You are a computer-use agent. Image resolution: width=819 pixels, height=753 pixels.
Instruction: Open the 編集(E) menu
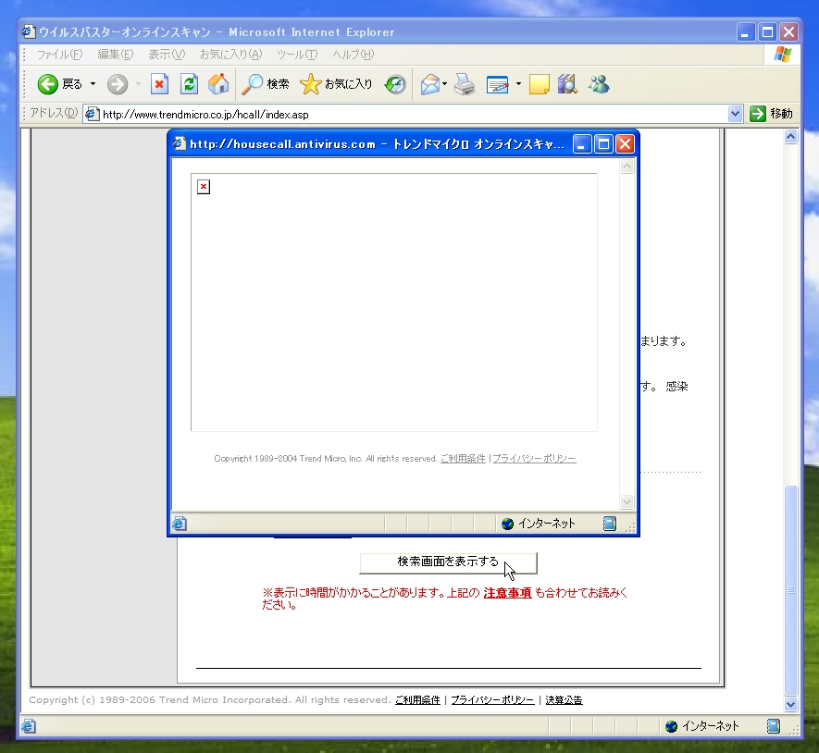[x=116, y=55]
